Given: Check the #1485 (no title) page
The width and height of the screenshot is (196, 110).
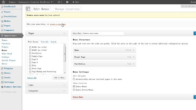Looking at the screenshot, I should click(x=30, y=50).
